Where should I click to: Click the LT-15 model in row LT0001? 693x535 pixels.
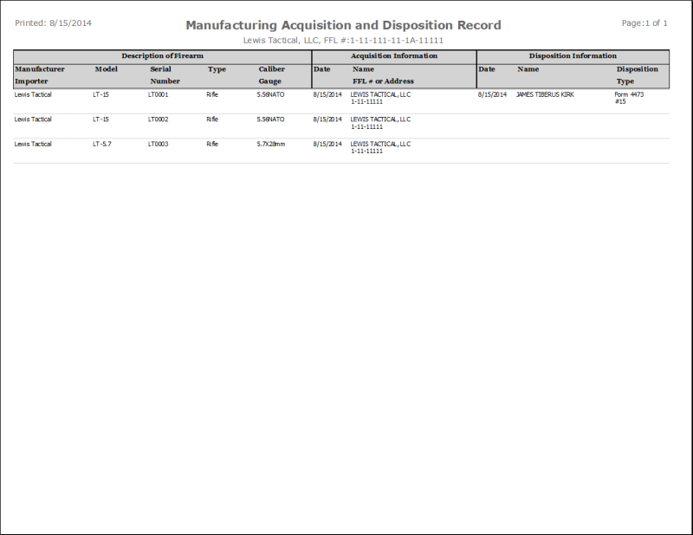[x=100, y=94]
